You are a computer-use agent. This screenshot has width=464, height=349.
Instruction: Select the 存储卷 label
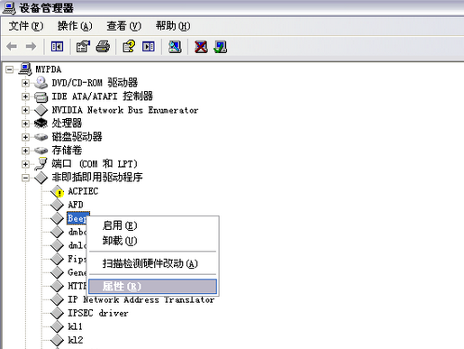[67, 150]
